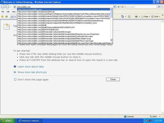
Task: Click the green Go arrow button
Action: 119,7
